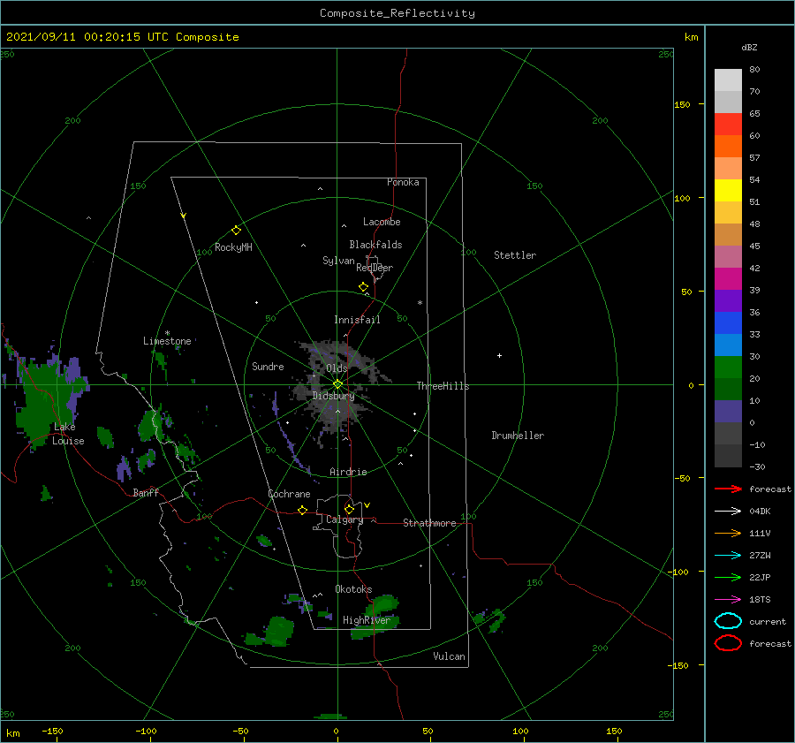Click the Blackfalds town label
Screen dimensions: 795x743
coord(375,245)
